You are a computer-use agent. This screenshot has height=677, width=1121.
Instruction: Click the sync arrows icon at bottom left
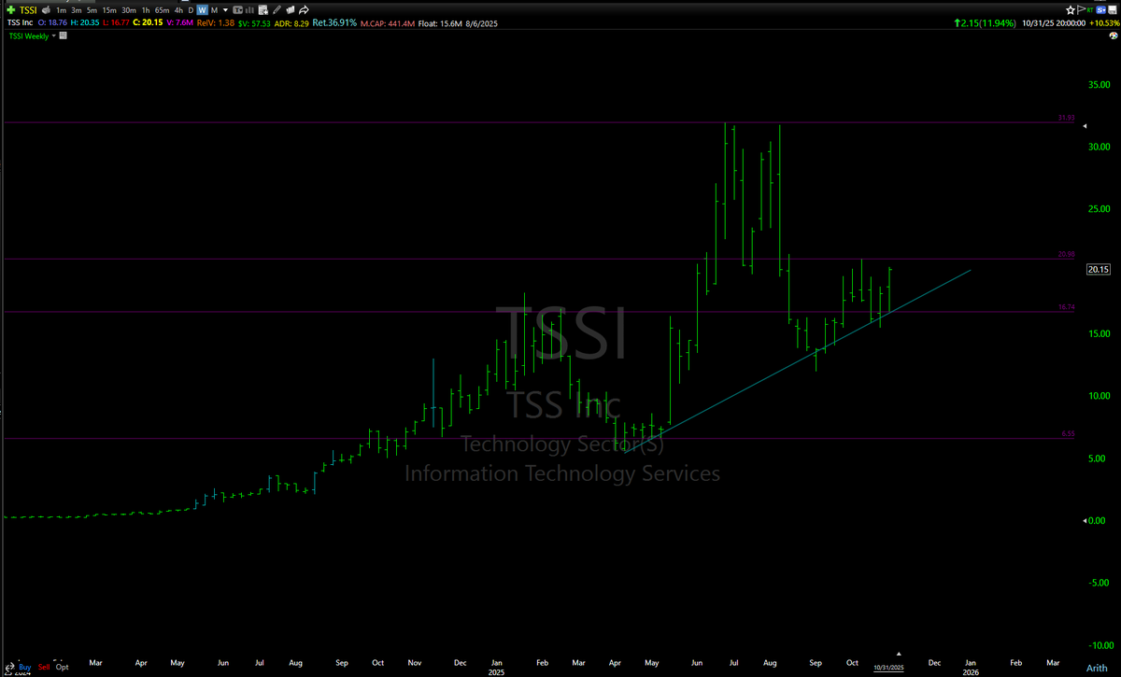[9, 667]
